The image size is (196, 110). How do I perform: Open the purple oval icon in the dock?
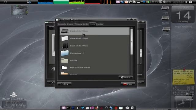tap(92, 108)
